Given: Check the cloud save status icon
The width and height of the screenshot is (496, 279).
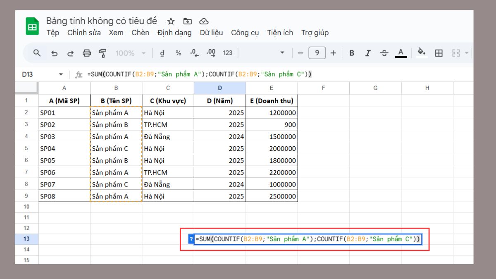Looking at the screenshot, I should [x=204, y=21].
